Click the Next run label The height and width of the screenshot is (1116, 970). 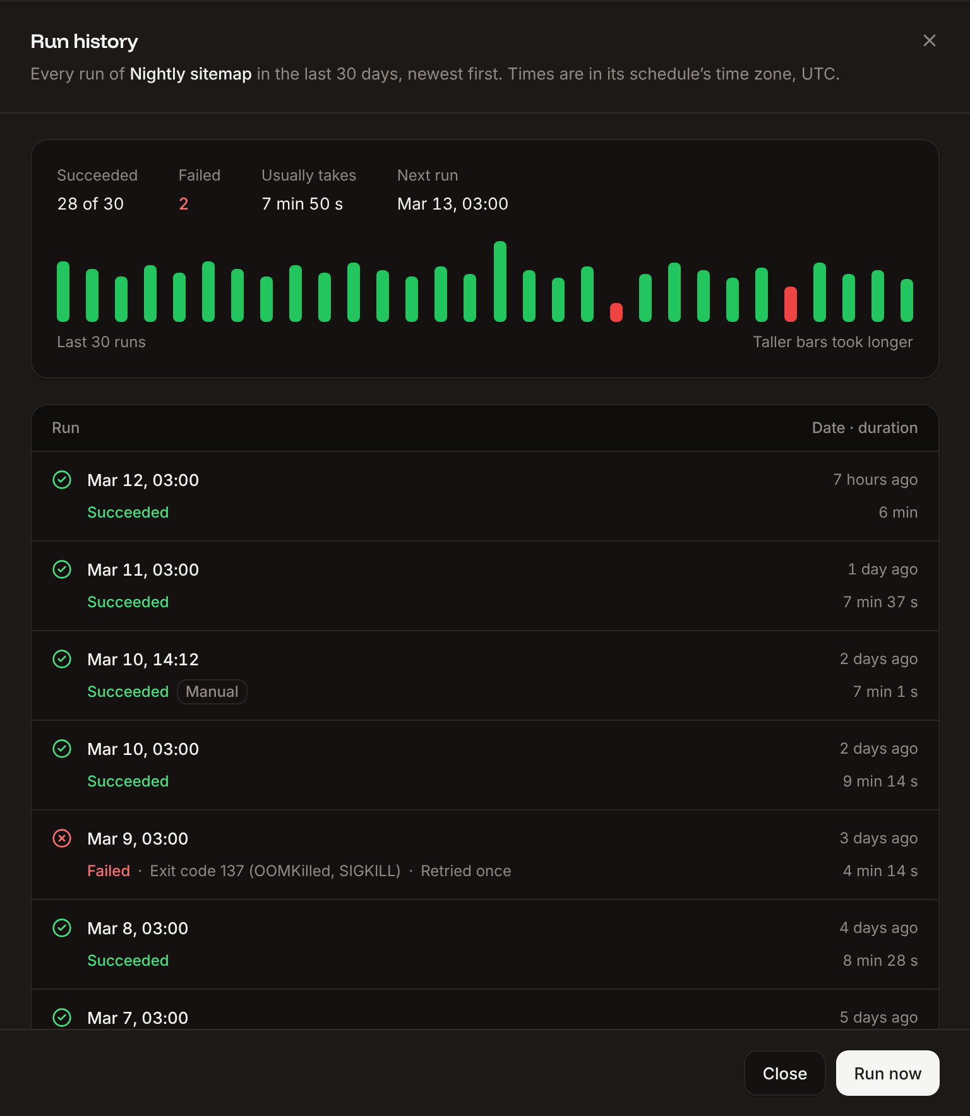coord(428,175)
